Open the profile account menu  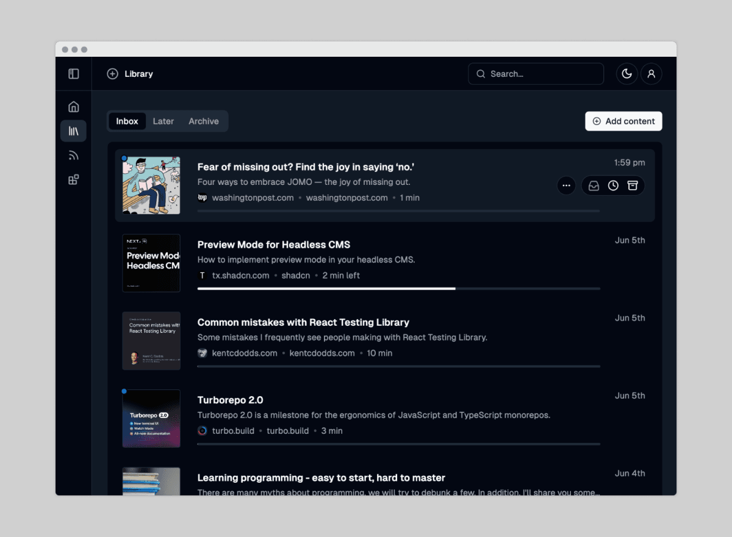(x=651, y=73)
